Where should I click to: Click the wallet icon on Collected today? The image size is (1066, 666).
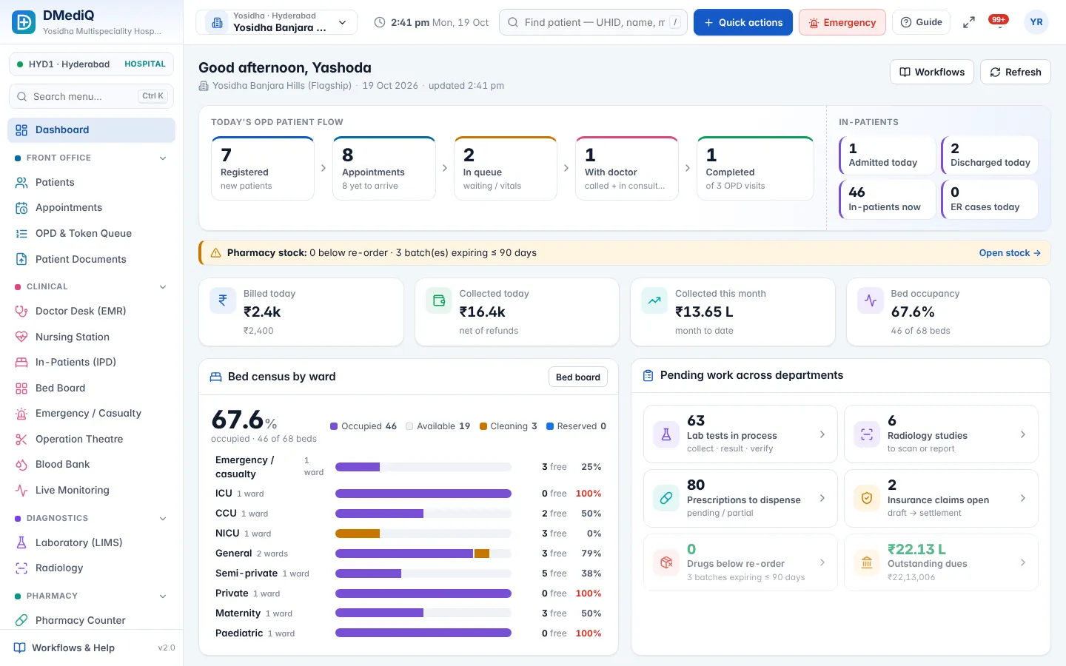point(439,300)
